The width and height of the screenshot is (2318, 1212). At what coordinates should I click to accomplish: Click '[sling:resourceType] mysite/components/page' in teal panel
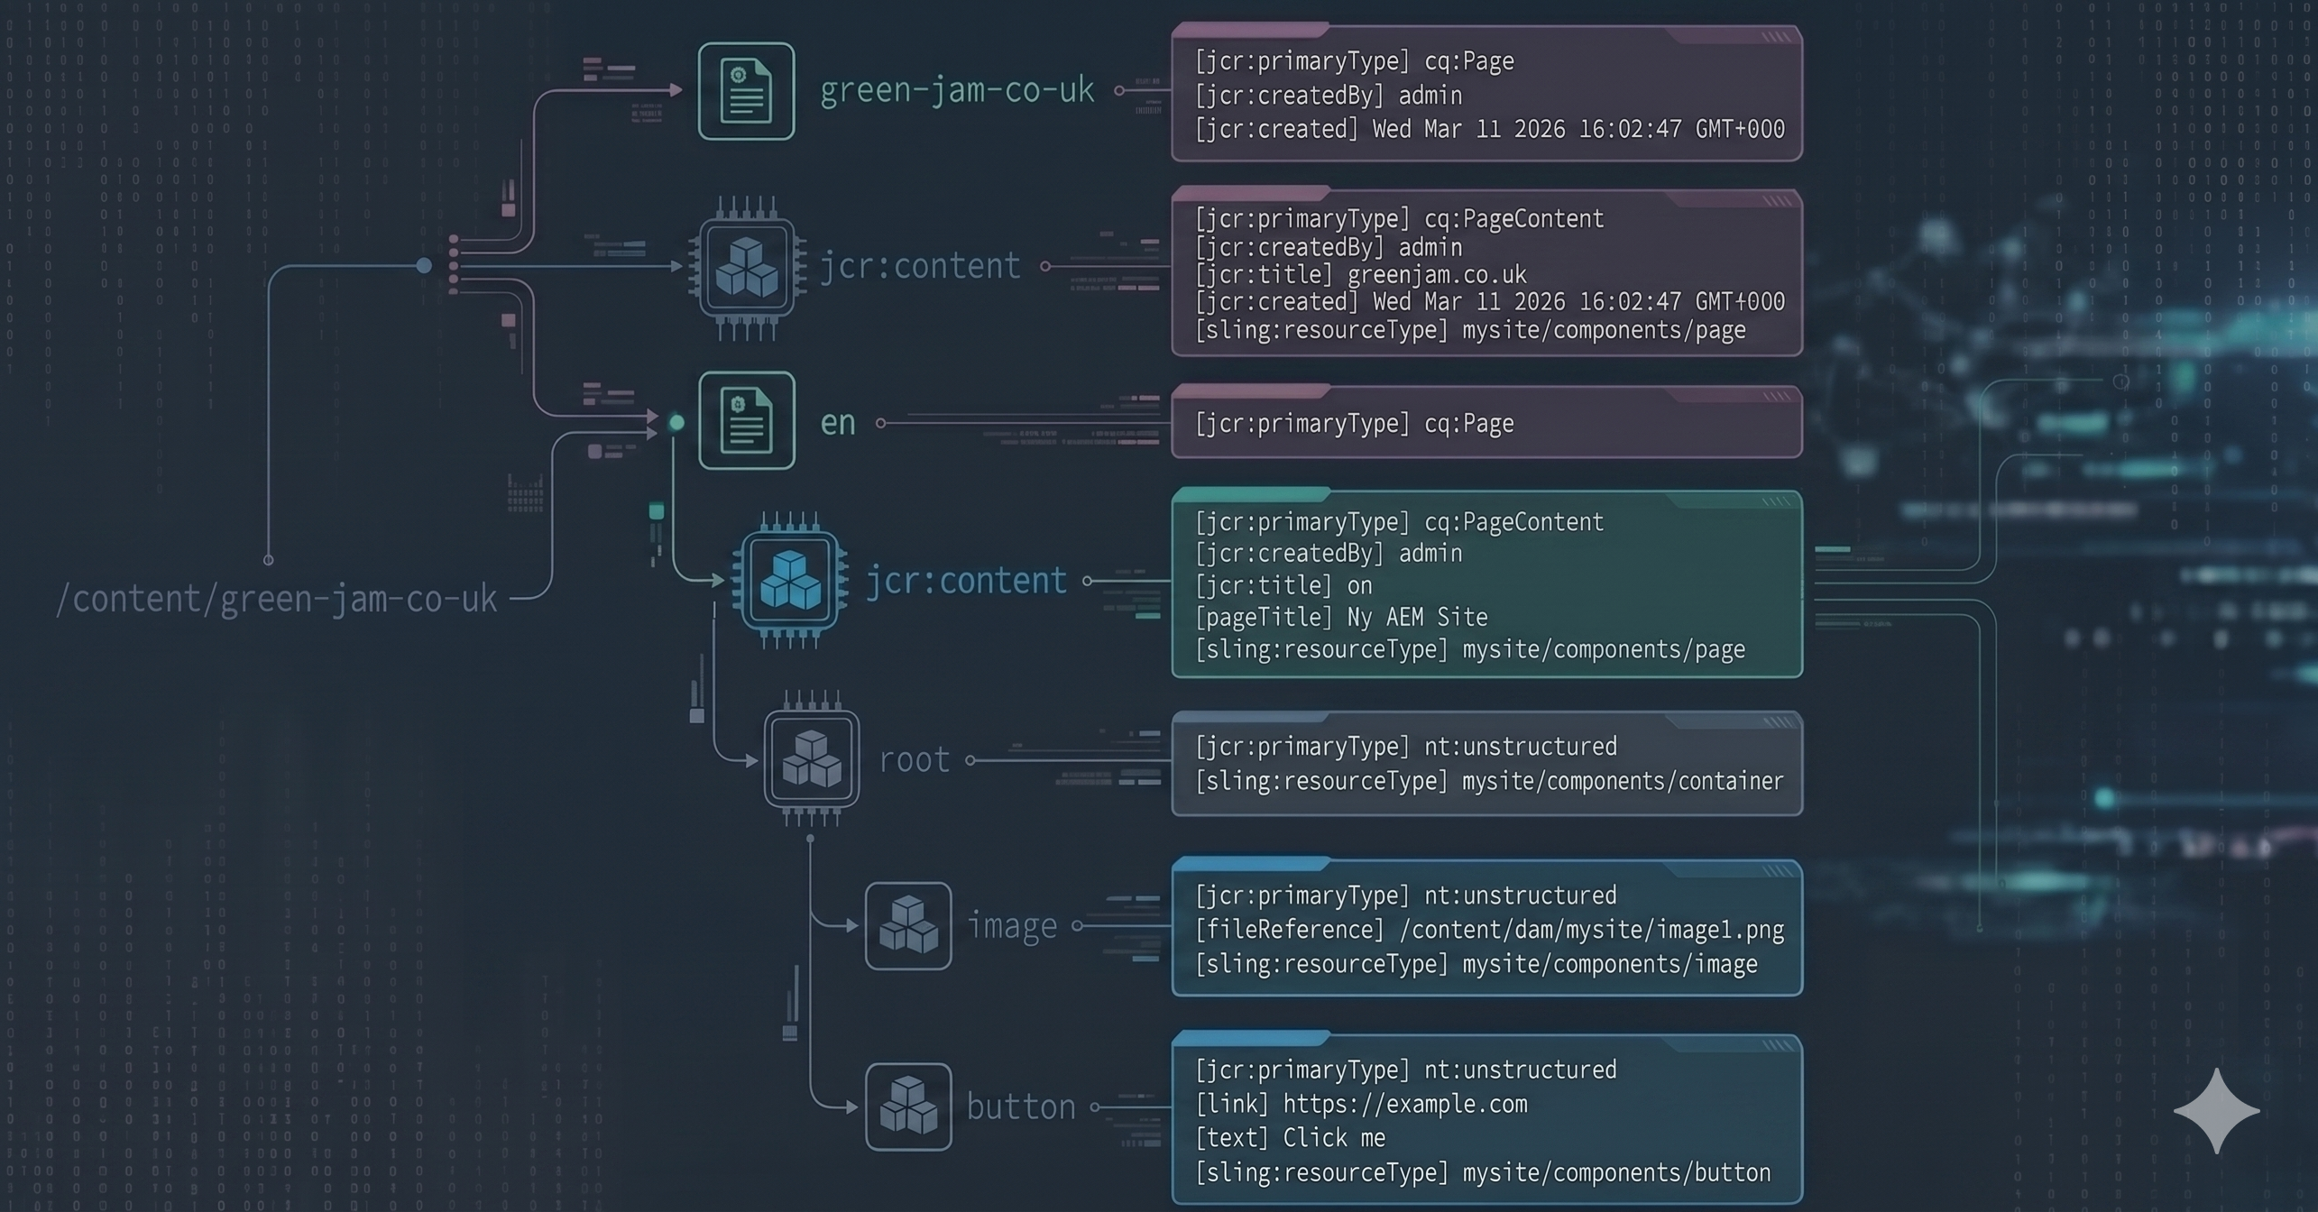1470,650
